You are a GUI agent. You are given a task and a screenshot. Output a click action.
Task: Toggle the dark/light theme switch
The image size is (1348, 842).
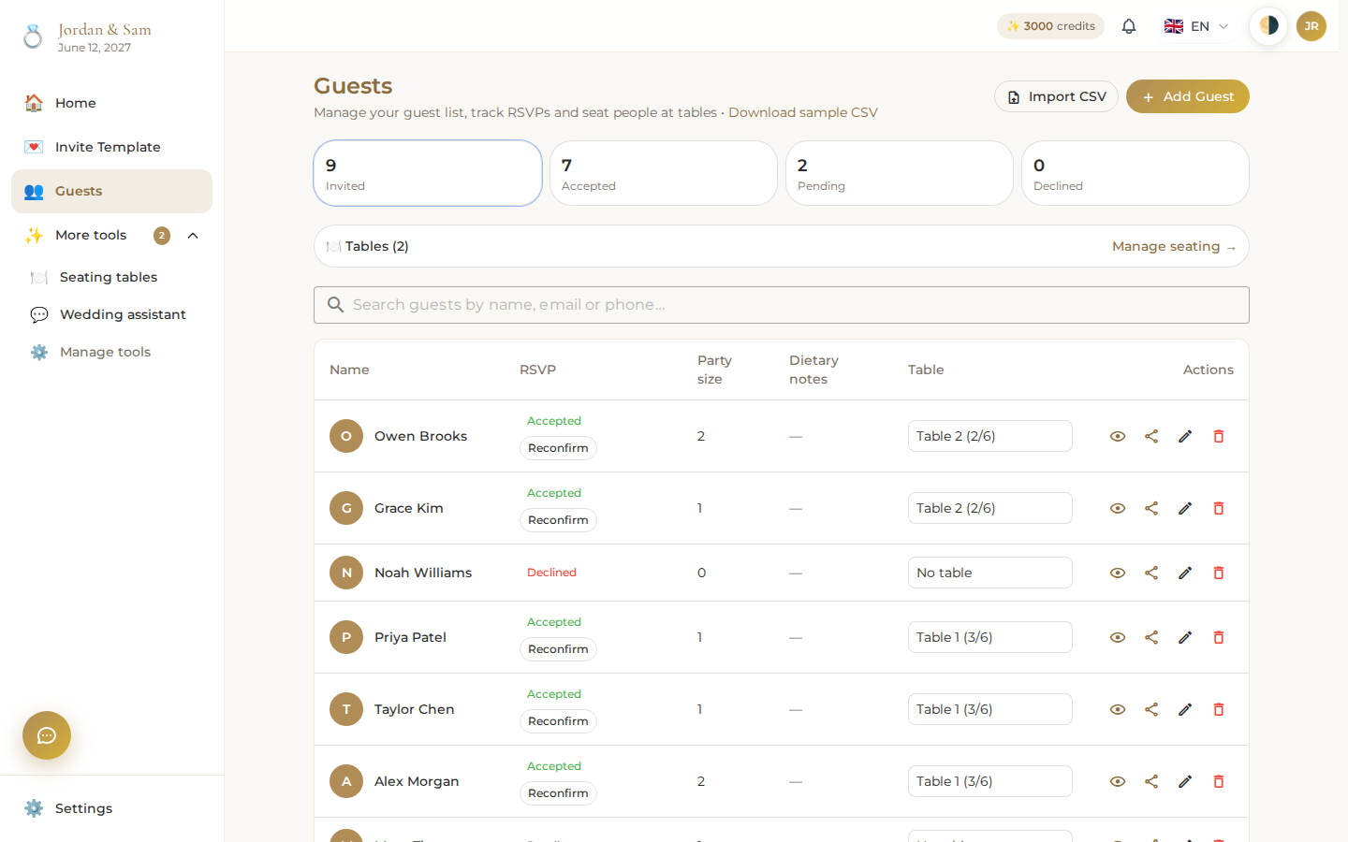coord(1268,26)
